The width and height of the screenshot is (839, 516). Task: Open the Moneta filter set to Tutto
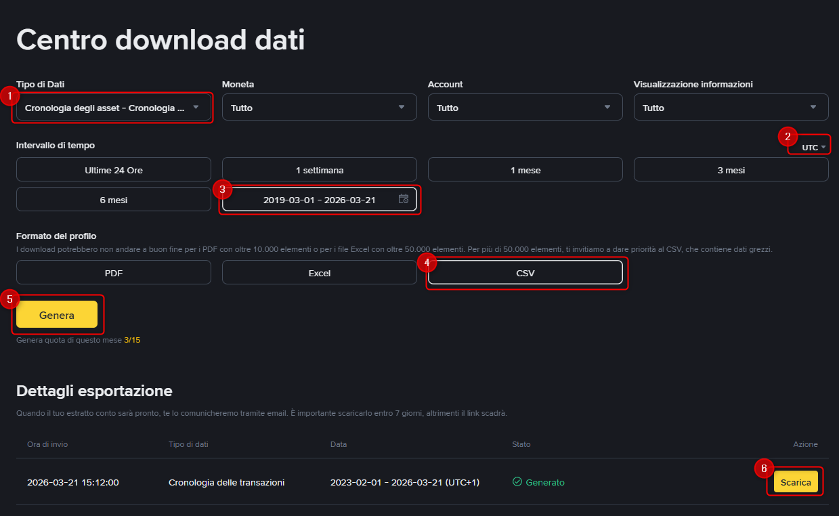click(x=319, y=107)
